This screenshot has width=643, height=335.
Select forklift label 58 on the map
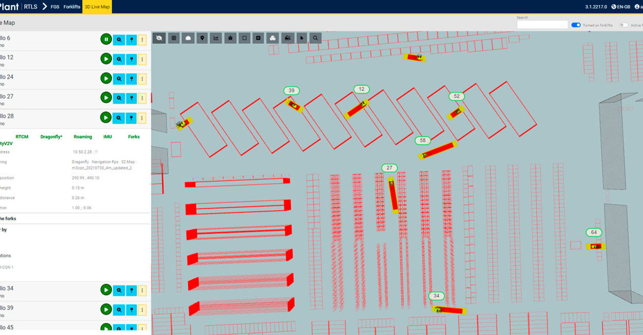coord(423,140)
